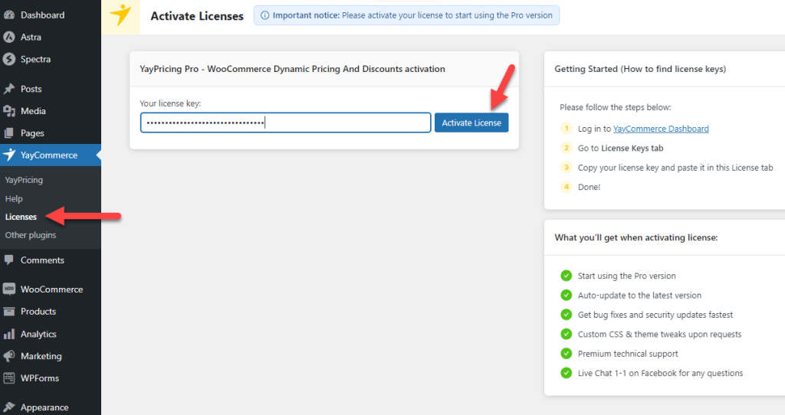Click green check beside Get bug fixes
This screenshot has width=785, height=415.
point(567,315)
